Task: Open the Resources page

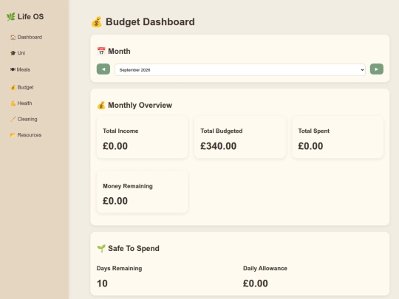Action: (x=26, y=135)
